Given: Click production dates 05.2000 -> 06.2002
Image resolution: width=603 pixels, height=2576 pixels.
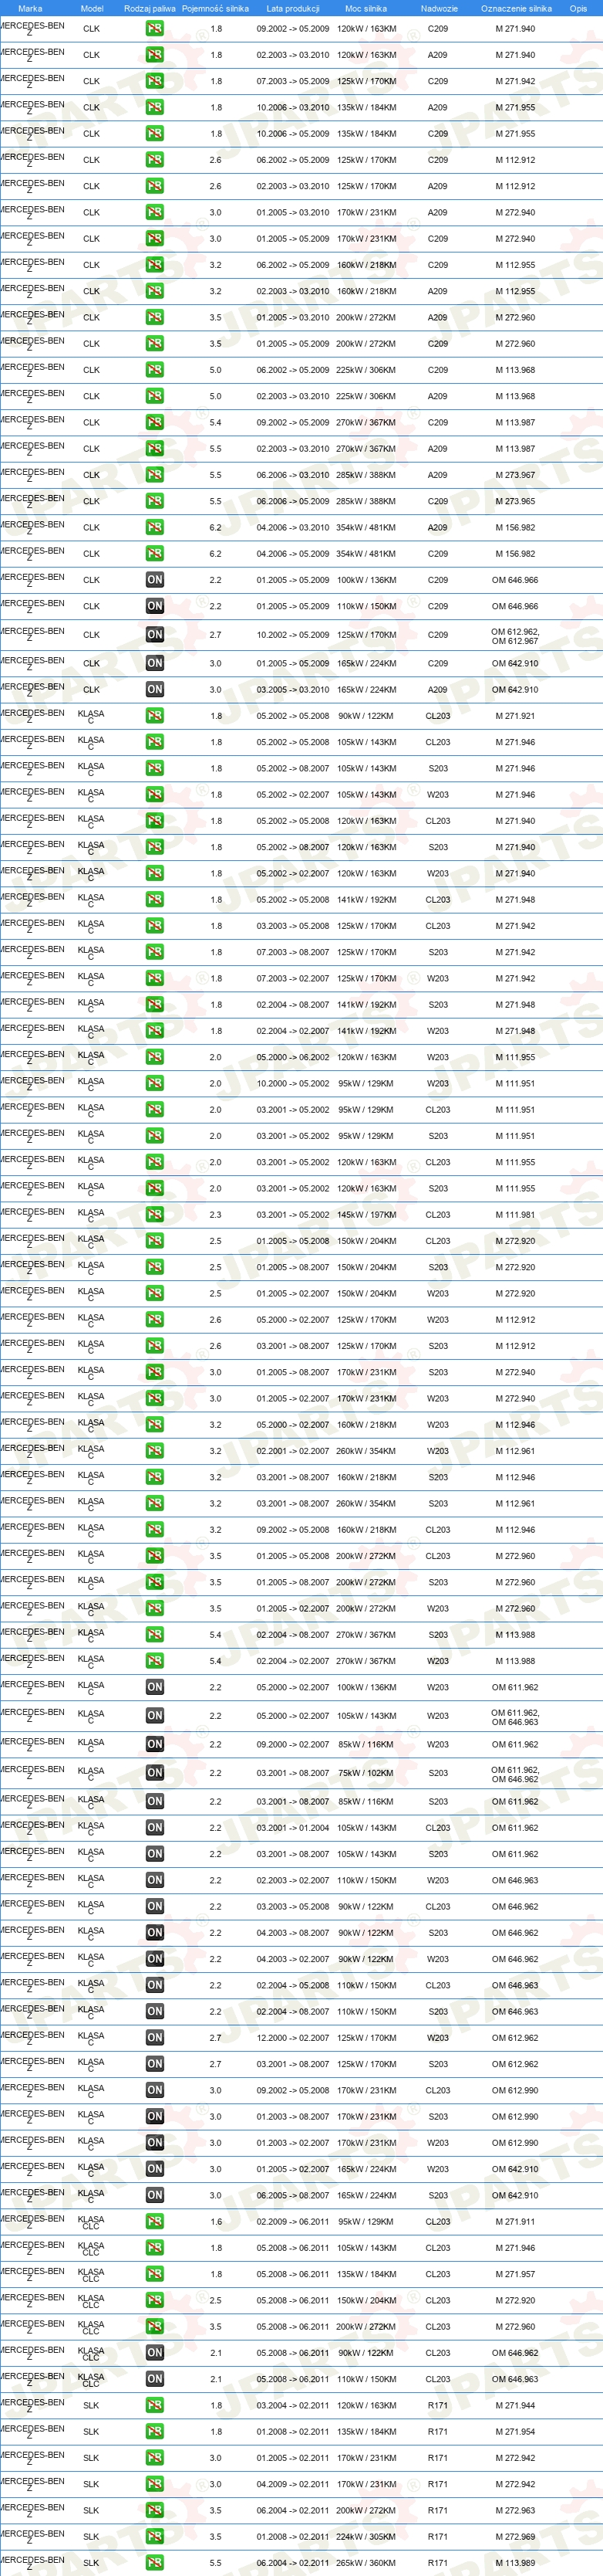Looking at the screenshot, I should click(x=292, y=1057).
